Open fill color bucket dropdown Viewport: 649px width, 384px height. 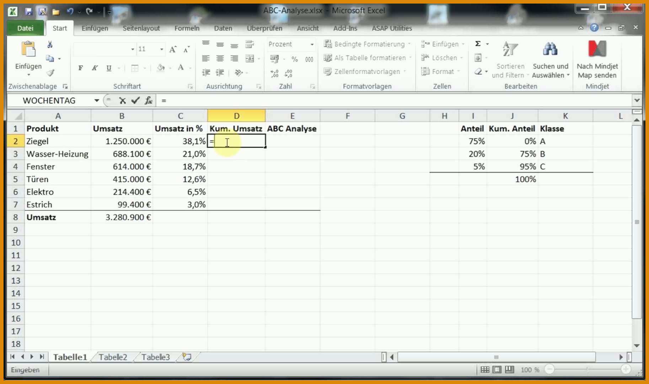pos(170,68)
